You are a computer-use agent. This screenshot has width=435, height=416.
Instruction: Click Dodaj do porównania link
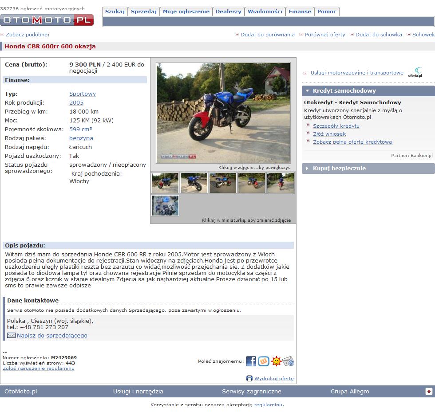tap(267, 35)
